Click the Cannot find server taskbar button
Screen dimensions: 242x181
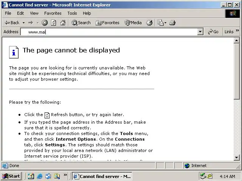click(102, 176)
